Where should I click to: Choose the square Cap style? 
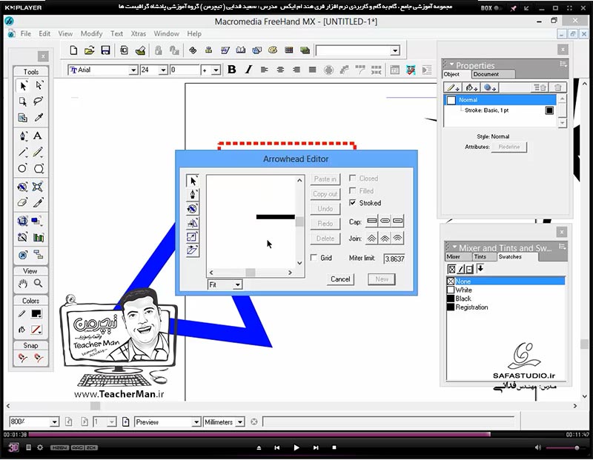click(x=397, y=221)
